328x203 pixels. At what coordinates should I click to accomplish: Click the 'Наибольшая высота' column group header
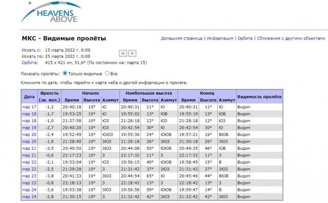(149, 93)
